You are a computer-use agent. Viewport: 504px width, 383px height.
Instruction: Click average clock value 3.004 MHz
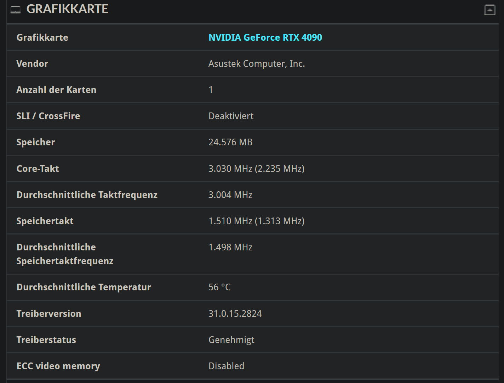pos(230,195)
